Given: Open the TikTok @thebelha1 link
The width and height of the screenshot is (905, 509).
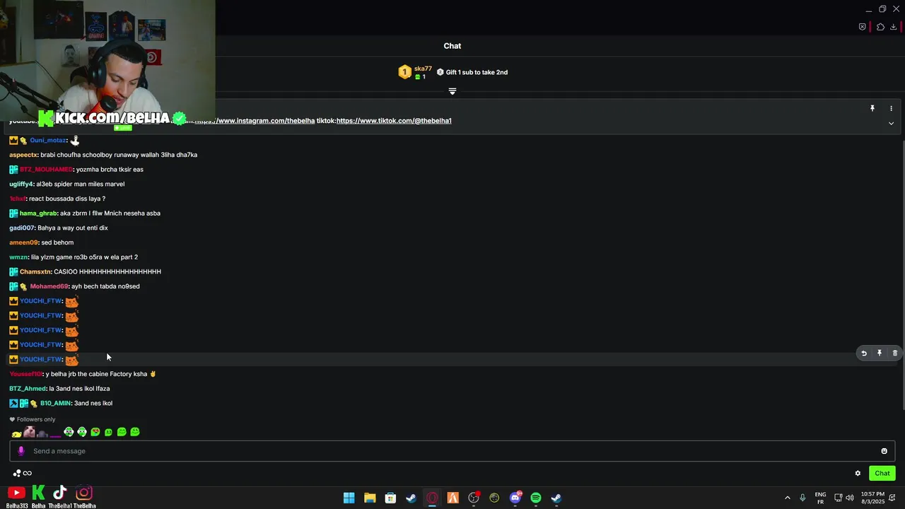Looking at the screenshot, I should pos(394,121).
